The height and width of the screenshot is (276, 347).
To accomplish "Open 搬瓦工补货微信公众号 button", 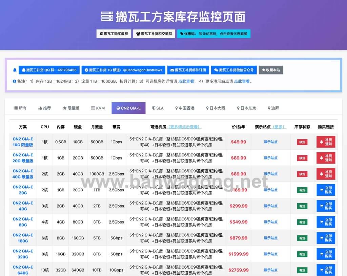I will click(x=234, y=70).
